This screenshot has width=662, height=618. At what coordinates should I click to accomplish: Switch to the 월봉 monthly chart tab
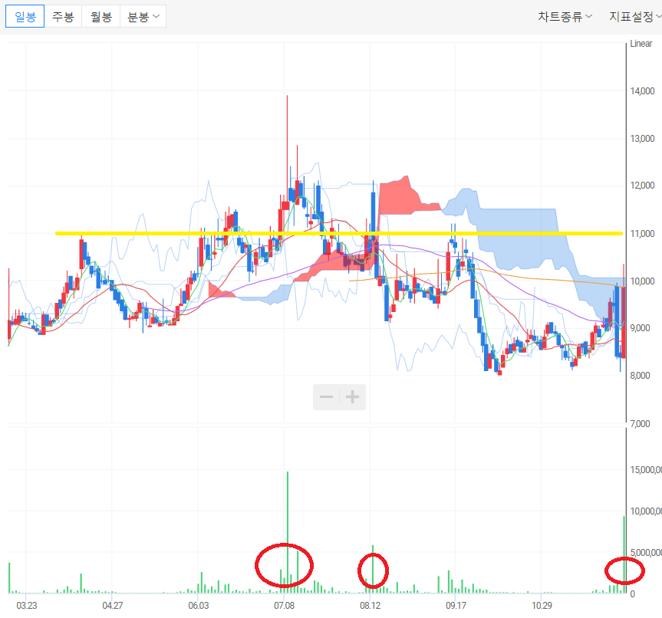101,16
